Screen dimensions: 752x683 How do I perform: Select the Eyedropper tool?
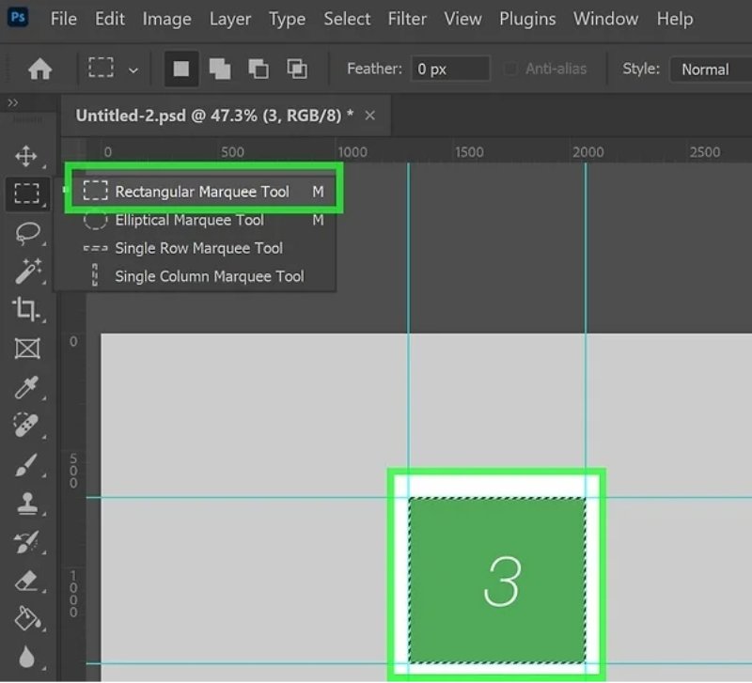[x=27, y=387]
